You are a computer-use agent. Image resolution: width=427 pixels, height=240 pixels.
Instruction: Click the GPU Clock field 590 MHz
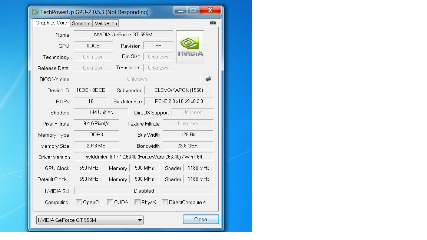click(x=89, y=168)
